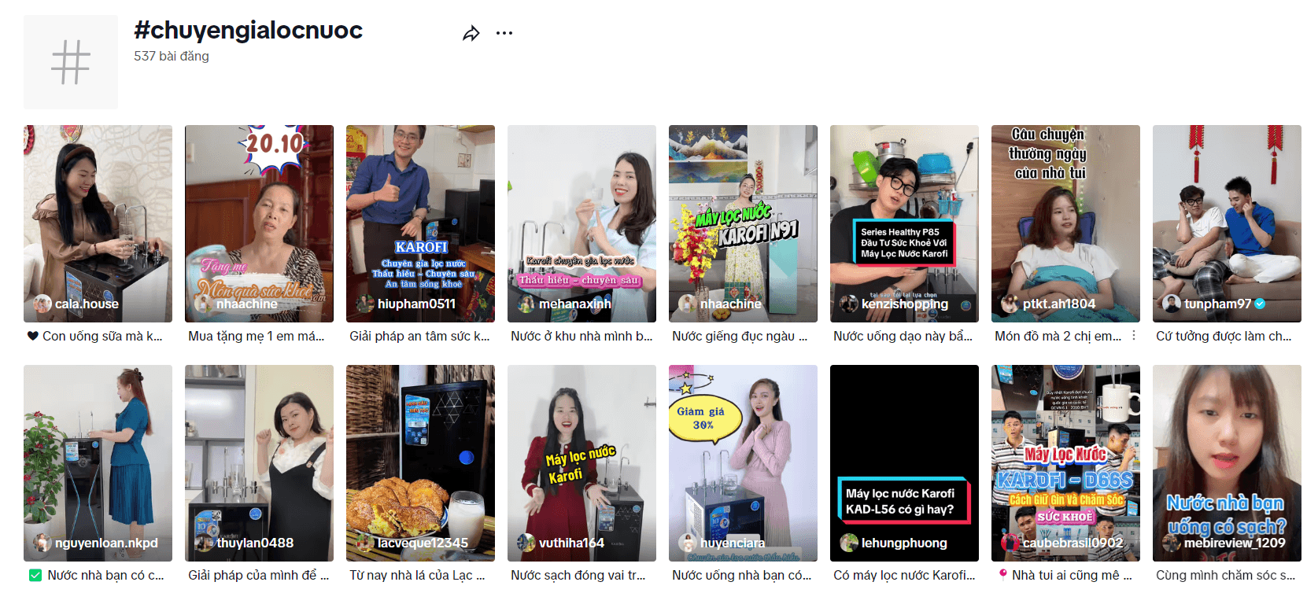Screen dimensions: 1307x593
Task: Open caption 'Nước ở khu nhà mình b...'
Action: 582,336
